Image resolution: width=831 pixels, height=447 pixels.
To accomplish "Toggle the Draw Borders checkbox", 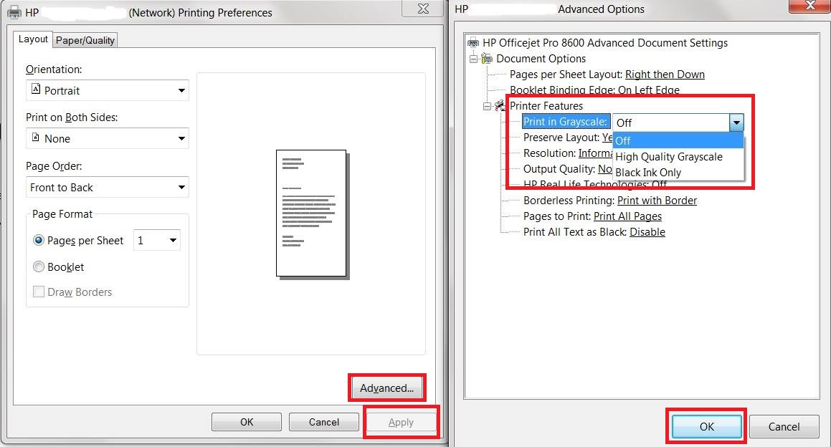I will point(38,292).
